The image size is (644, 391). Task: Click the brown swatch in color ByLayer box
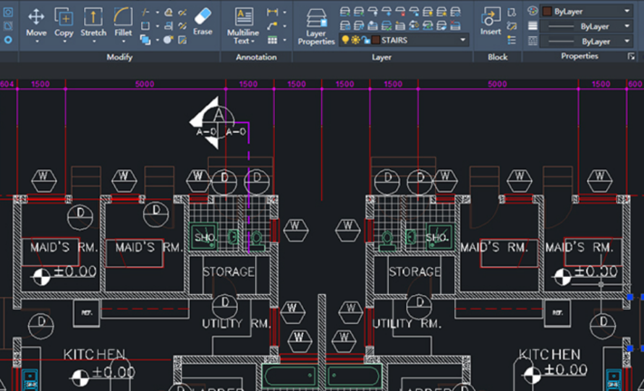[x=547, y=11]
